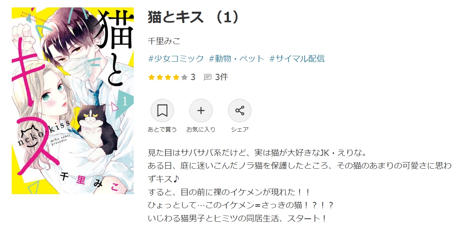Click the 'シェア' label
This screenshot has width=456, height=232.
pyautogui.click(x=240, y=130)
